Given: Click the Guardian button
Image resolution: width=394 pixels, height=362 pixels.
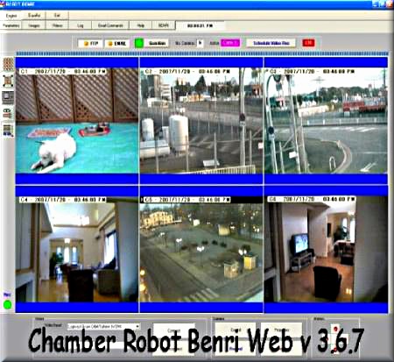Looking at the screenshot, I should 158,43.
